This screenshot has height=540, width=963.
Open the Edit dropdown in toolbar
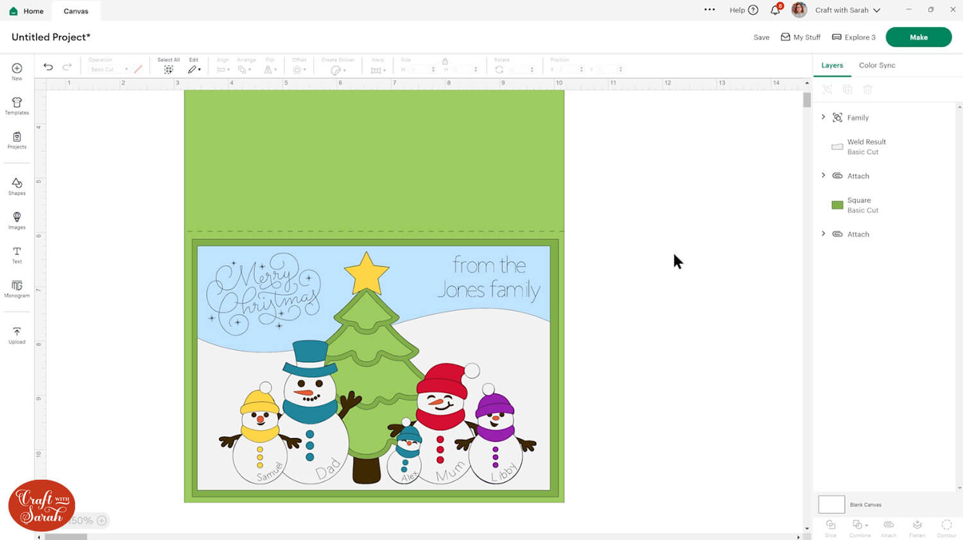194,69
